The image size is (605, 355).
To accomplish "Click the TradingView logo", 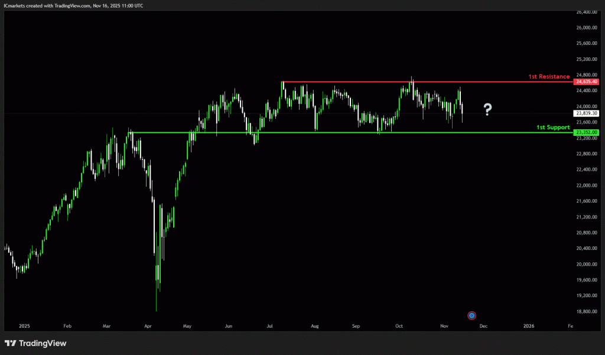I will coord(35,343).
